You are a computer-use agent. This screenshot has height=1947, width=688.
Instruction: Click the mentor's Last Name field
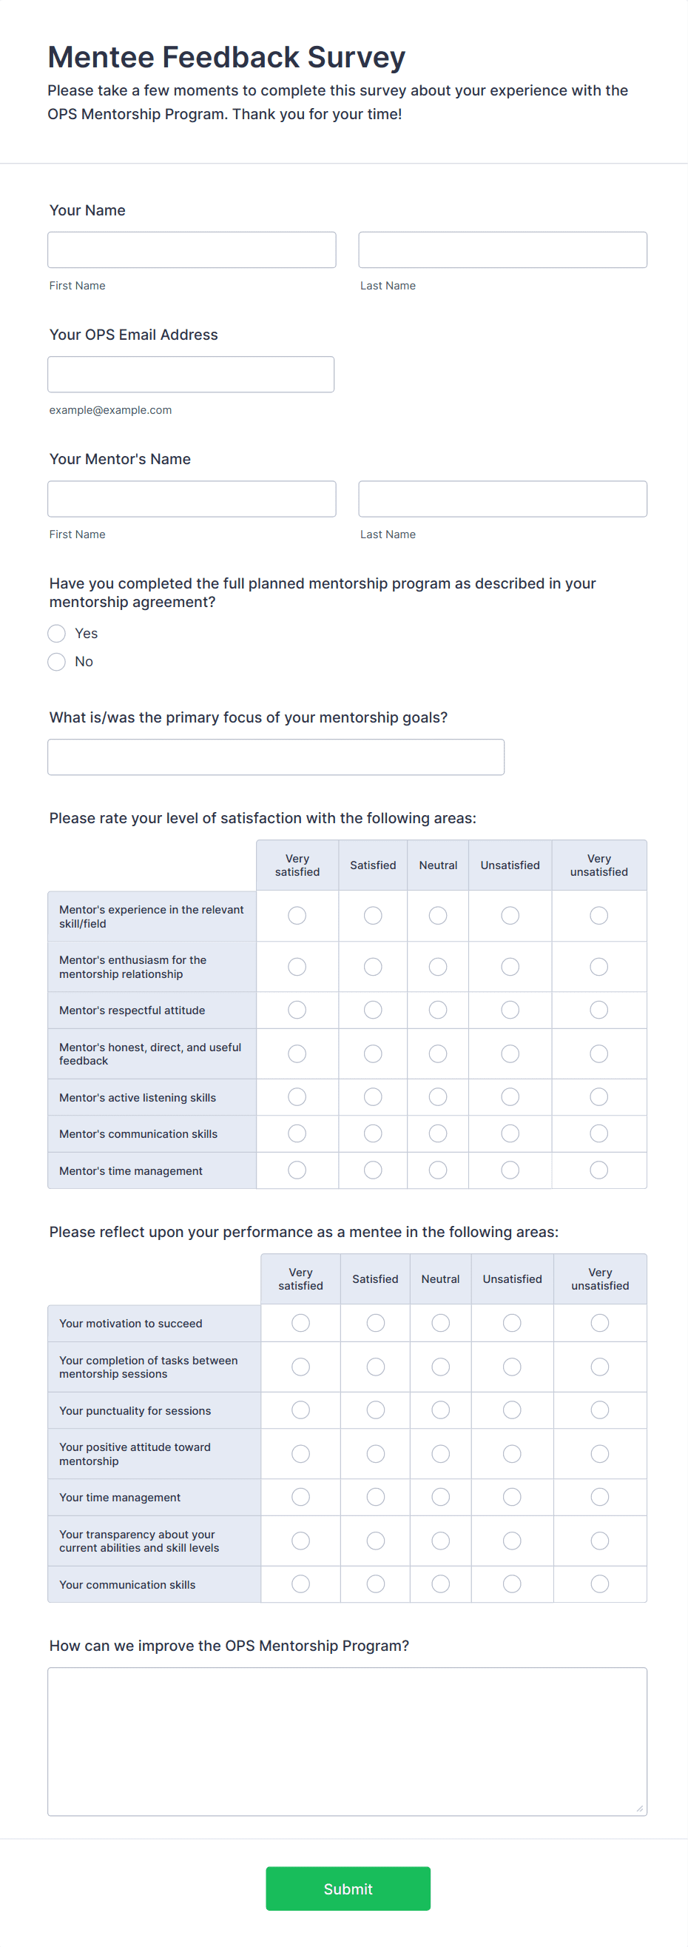[x=502, y=499]
